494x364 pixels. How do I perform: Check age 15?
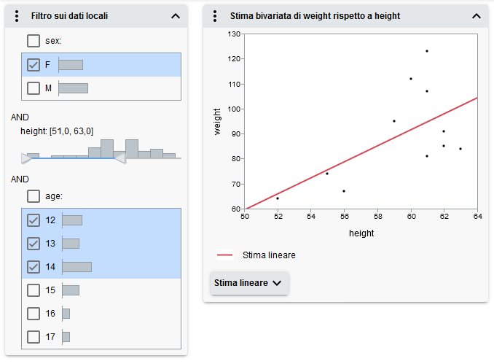34,290
